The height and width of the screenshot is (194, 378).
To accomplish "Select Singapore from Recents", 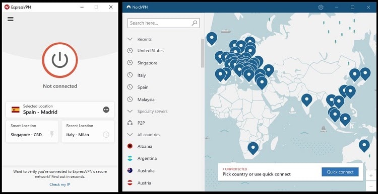I will pos(147,63).
